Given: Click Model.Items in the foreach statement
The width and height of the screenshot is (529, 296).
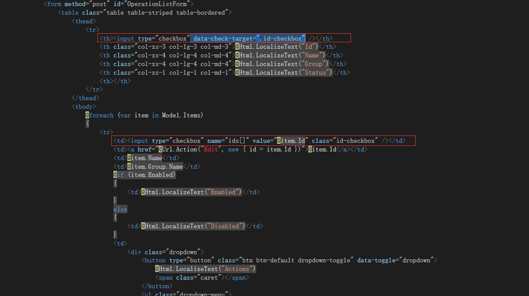Looking at the screenshot, I should pyautogui.click(x=183, y=115).
